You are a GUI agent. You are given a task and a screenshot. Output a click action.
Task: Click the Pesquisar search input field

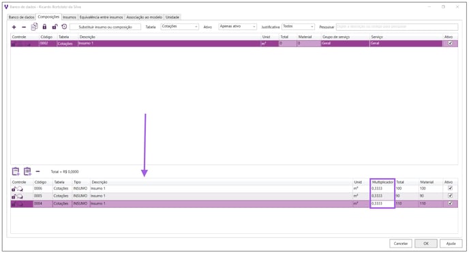[x=397, y=27]
